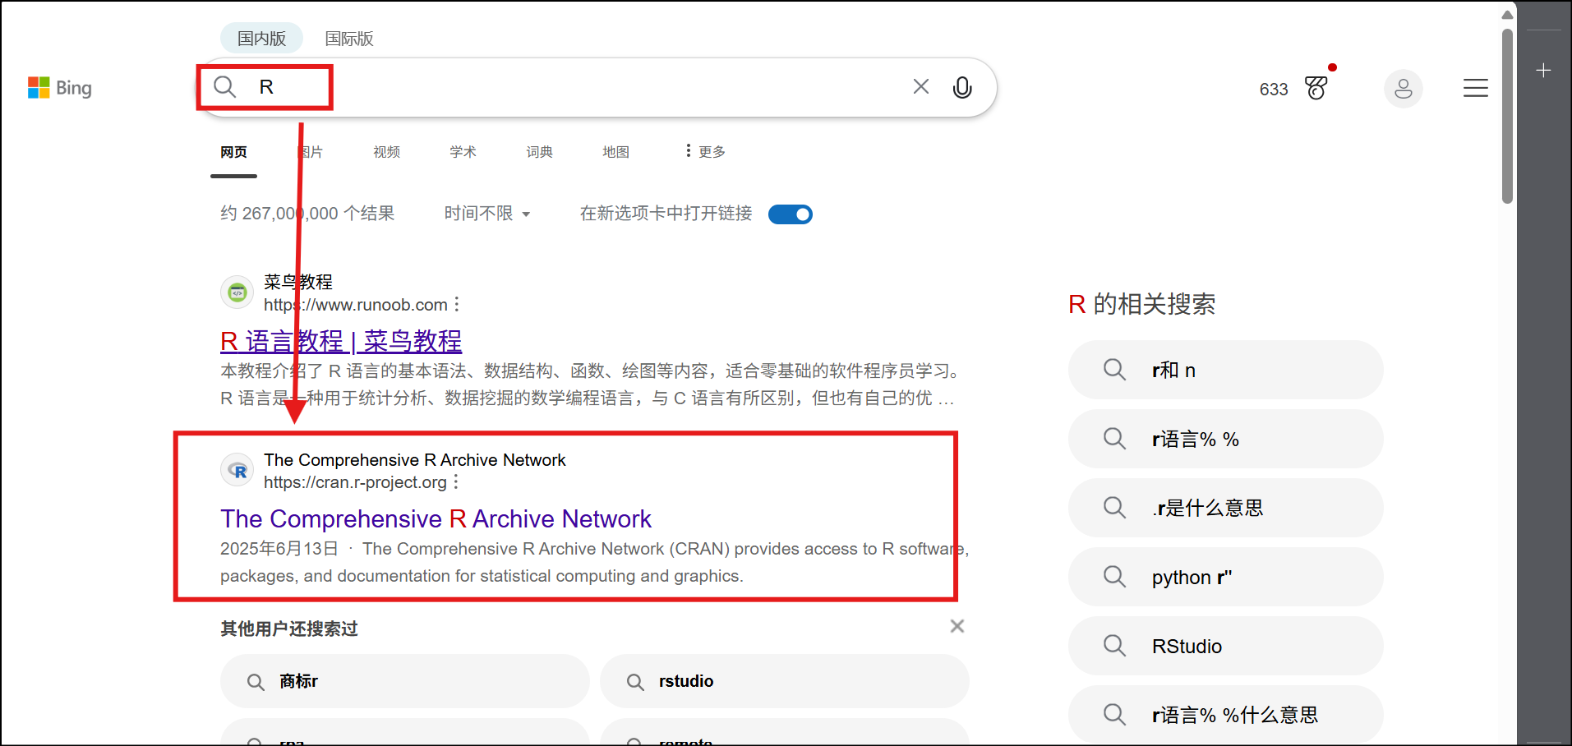Screen dimensions: 1572x746
Task: Click the 约 267,000,000 个结果 text
Action: pos(307,214)
